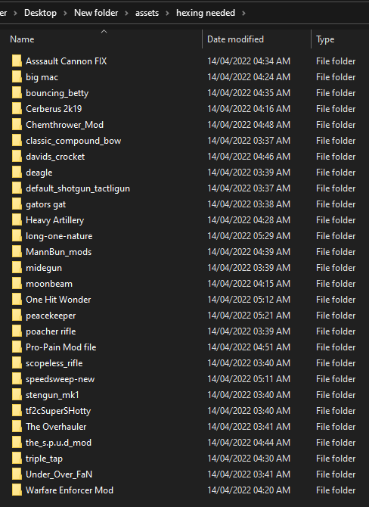
Task: Sort by the Type column header
Action: pos(340,39)
